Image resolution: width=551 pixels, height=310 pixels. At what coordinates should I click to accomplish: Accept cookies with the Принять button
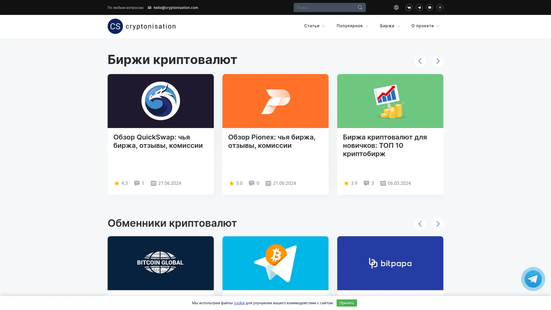click(346, 303)
